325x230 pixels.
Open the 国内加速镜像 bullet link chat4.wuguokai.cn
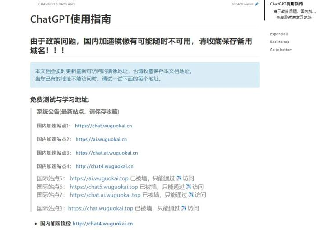pos(102,224)
